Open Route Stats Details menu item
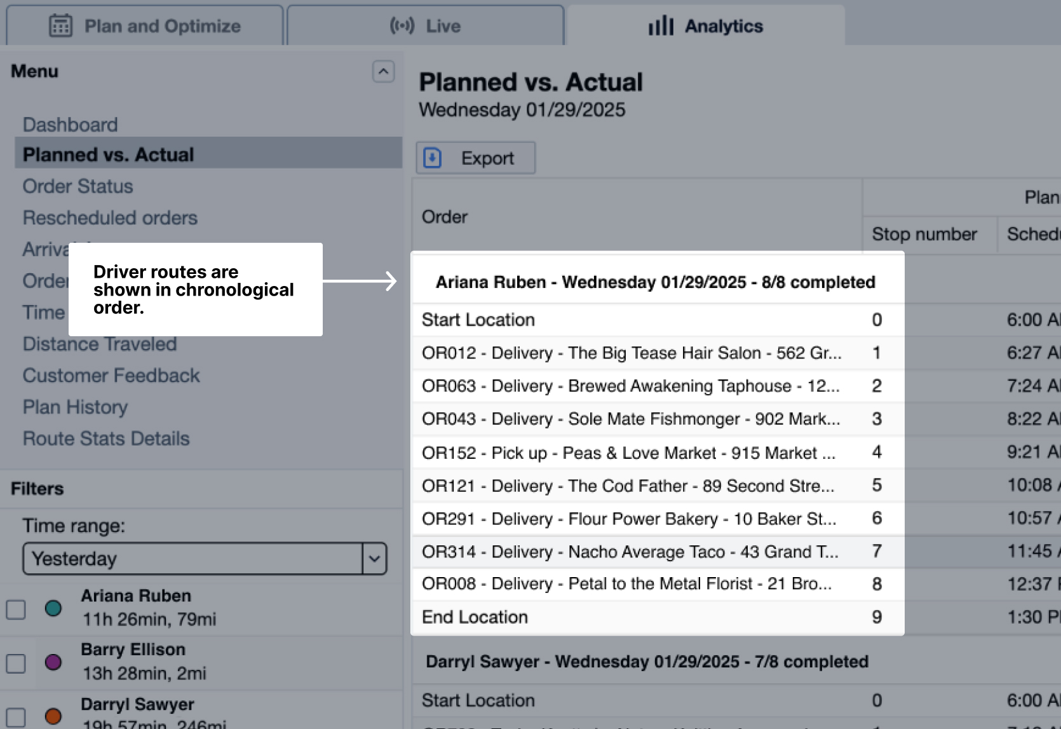The height and width of the screenshot is (729, 1061). [106, 439]
